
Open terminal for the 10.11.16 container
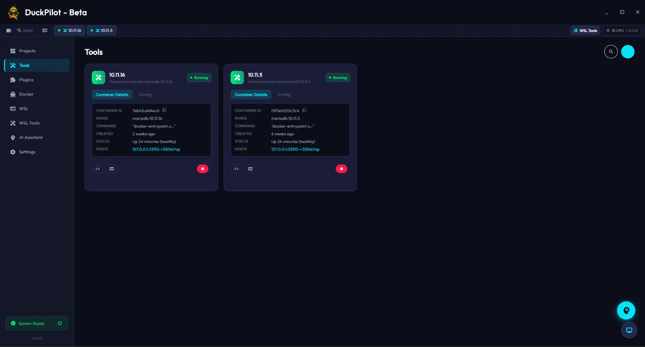pyautogui.click(x=112, y=169)
